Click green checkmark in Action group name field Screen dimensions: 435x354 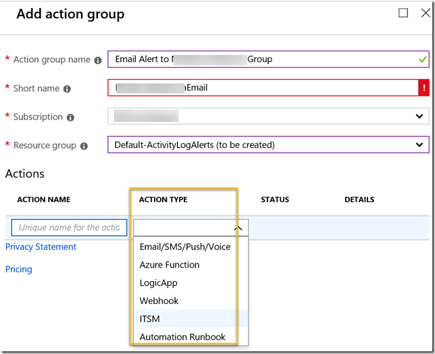(422, 59)
